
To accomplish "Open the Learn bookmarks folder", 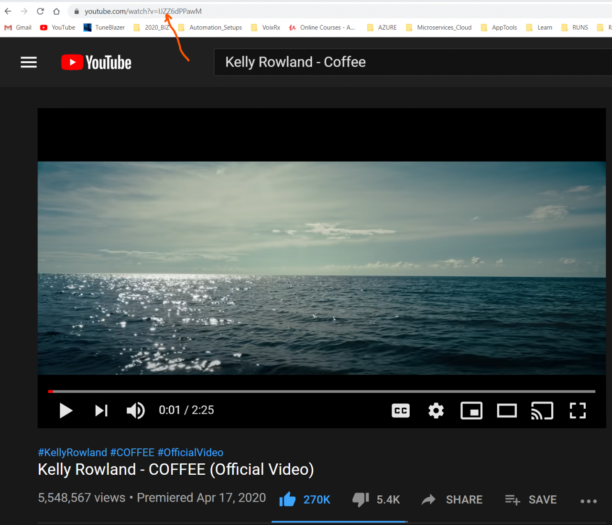I will click(539, 27).
